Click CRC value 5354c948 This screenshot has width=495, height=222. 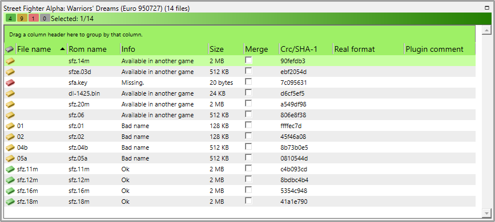[293, 191]
